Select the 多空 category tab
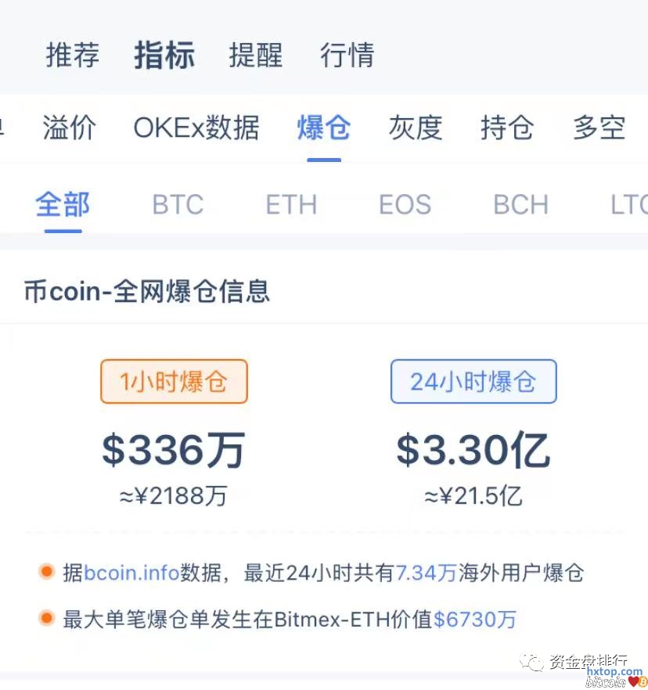This screenshot has height=690, width=648. point(599,128)
